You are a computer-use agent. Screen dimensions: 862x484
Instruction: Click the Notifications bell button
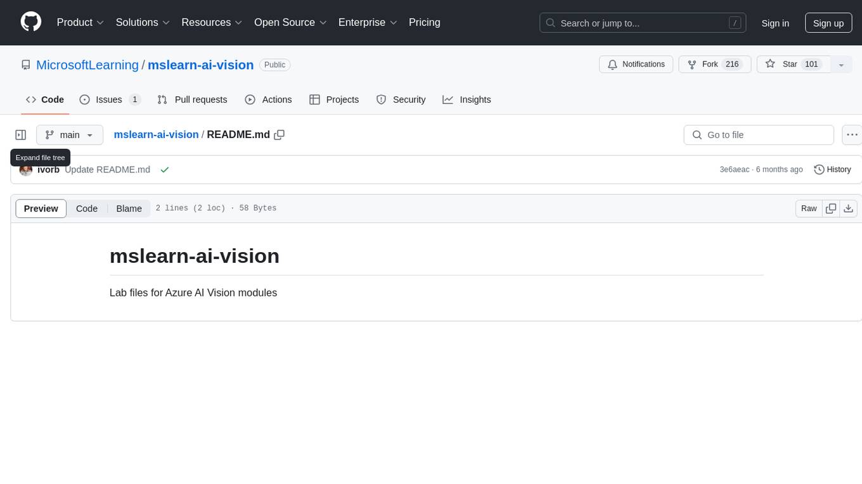[636, 65]
